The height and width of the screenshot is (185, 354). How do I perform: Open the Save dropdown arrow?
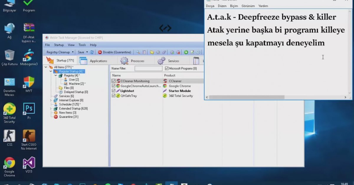click(x=87, y=52)
